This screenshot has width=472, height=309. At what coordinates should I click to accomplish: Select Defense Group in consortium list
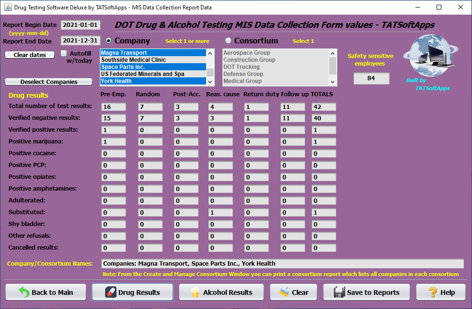pyautogui.click(x=276, y=74)
